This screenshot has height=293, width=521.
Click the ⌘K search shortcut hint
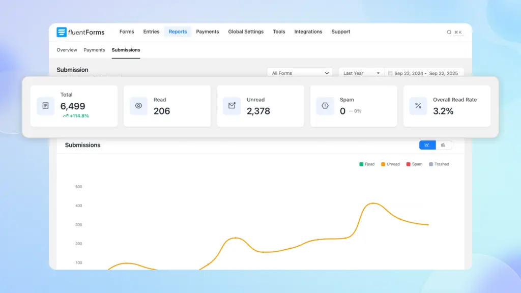click(458, 32)
